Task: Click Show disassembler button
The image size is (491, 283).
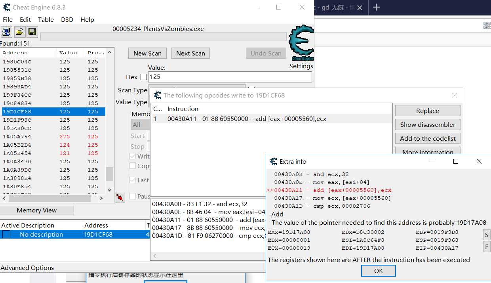Action: click(428, 124)
